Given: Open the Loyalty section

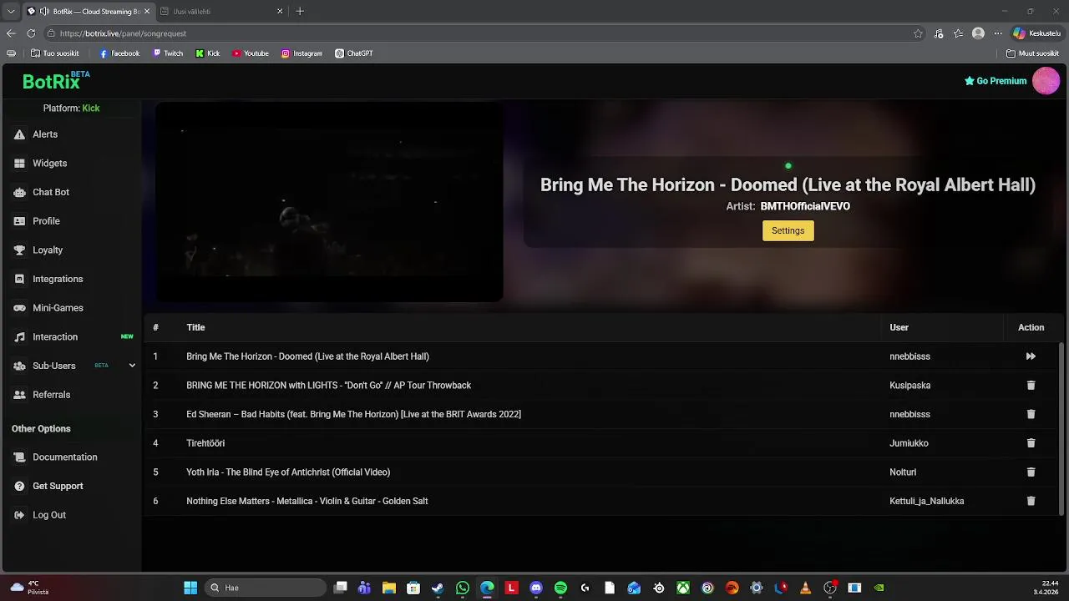Looking at the screenshot, I should pos(48,250).
